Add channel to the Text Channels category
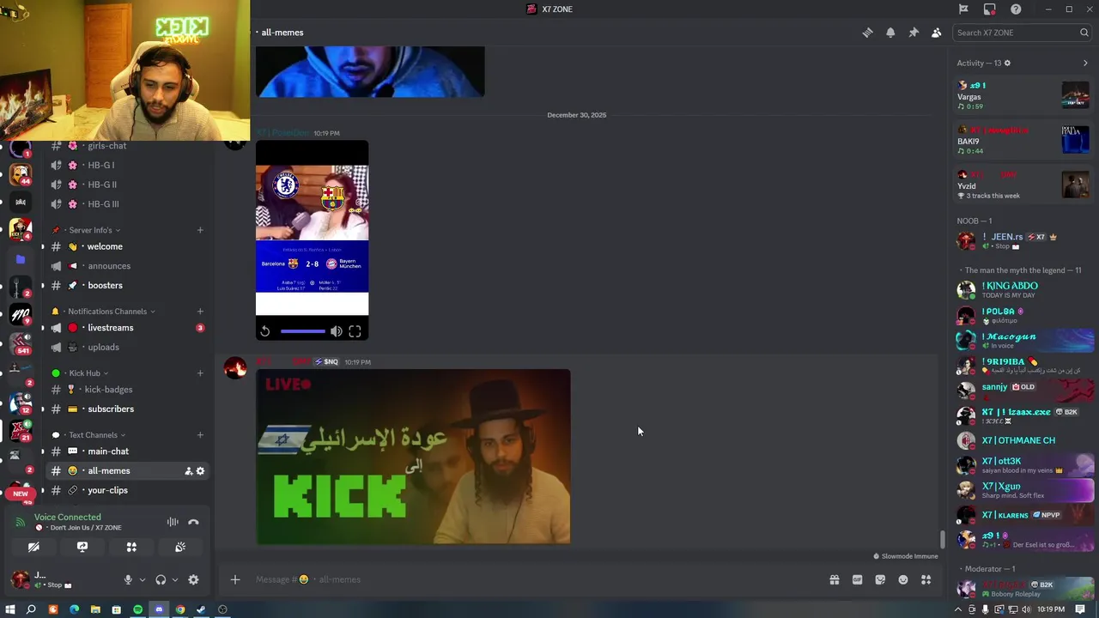Image resolution: width=1099 pixels, height=618 pixels. tap(200, 435)
